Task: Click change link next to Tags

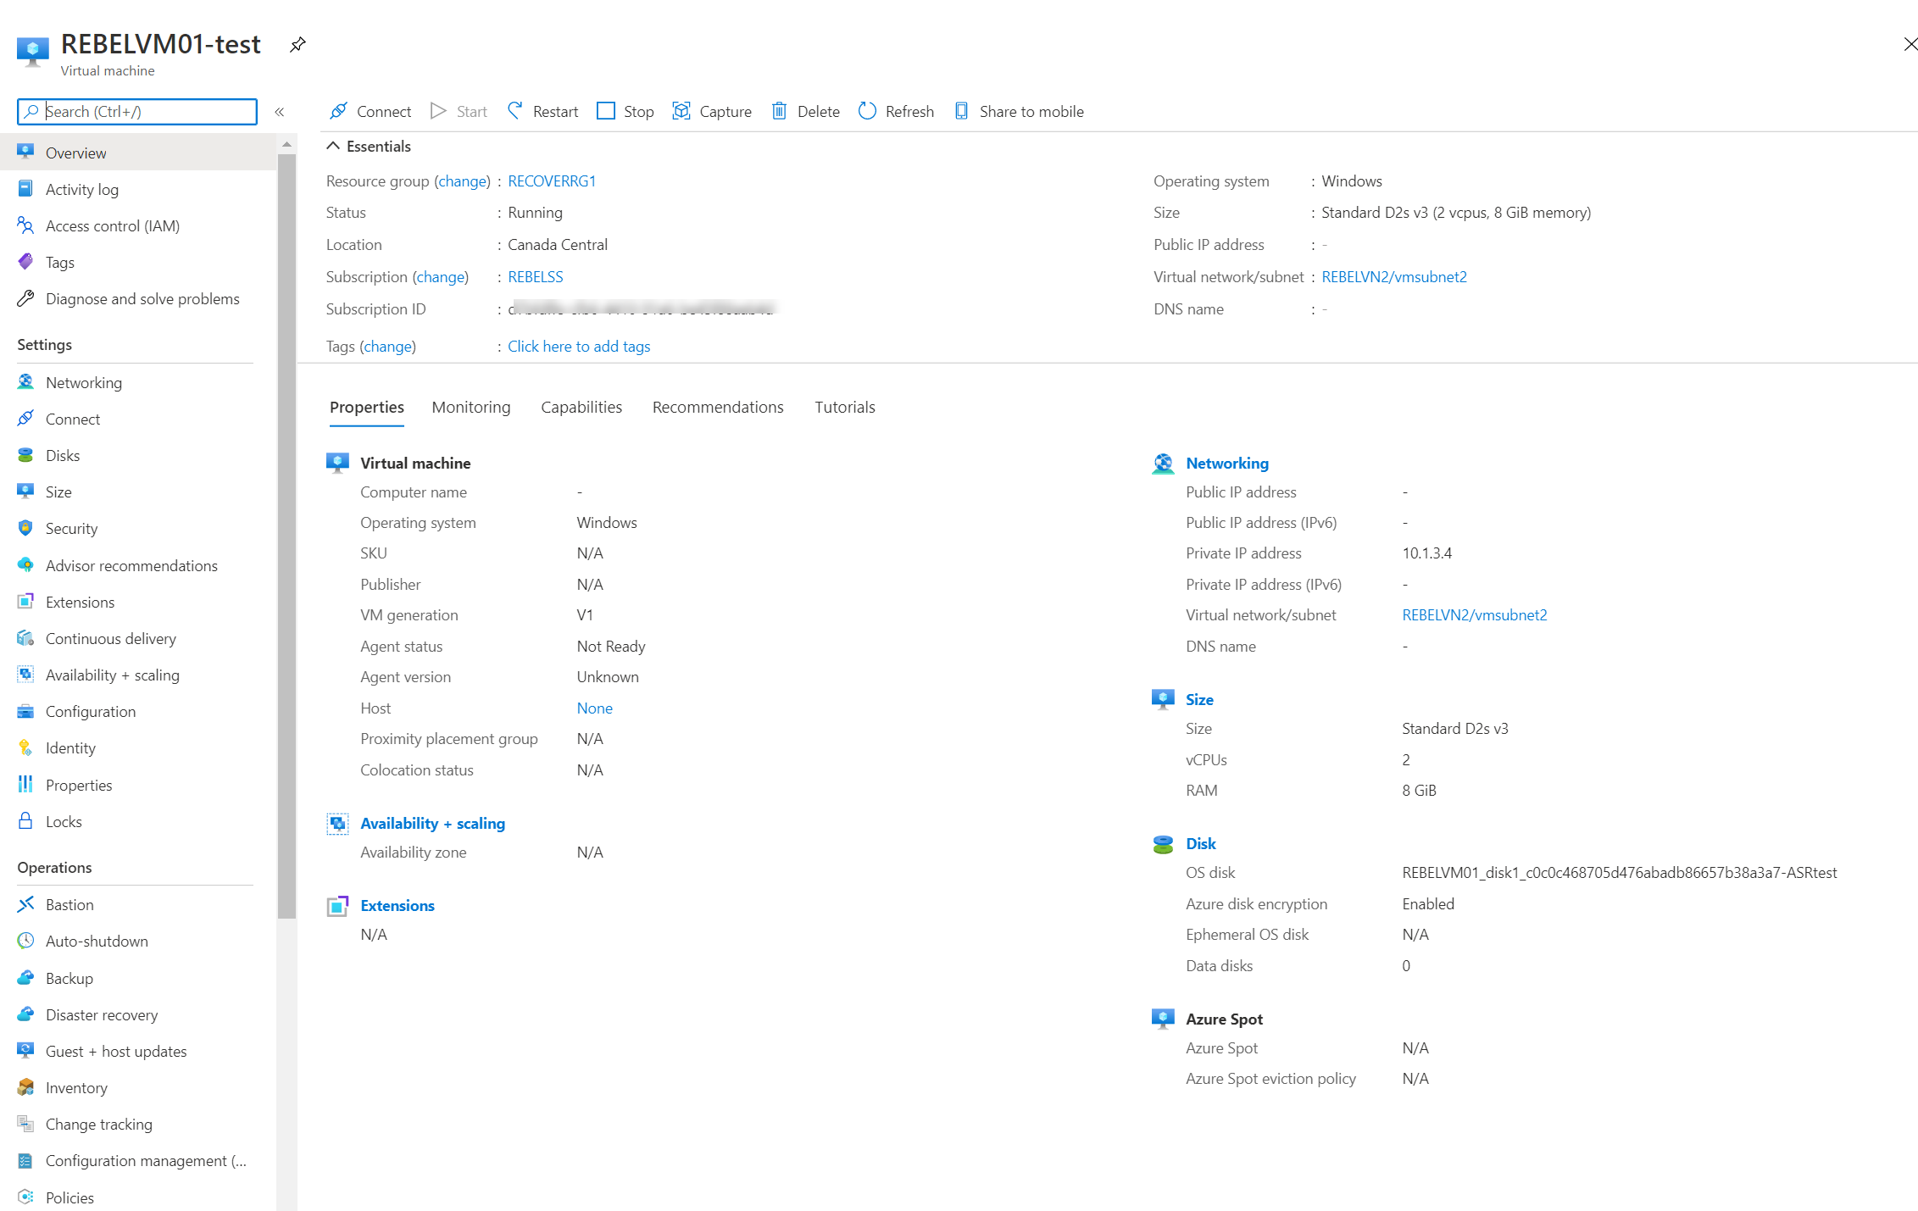Action: click(x=387, y=346)
